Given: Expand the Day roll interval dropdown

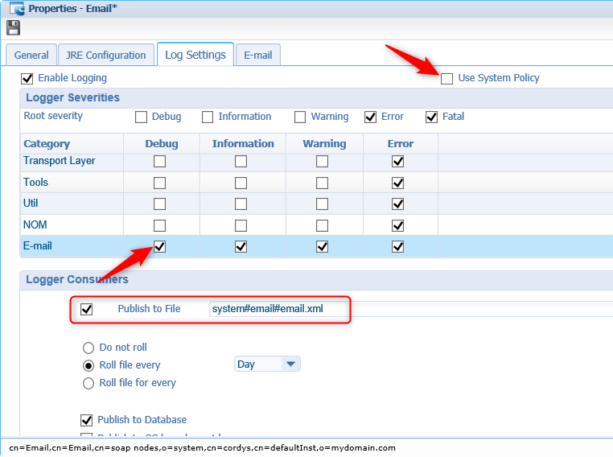Looking at the screenshot, I should 290,364.
